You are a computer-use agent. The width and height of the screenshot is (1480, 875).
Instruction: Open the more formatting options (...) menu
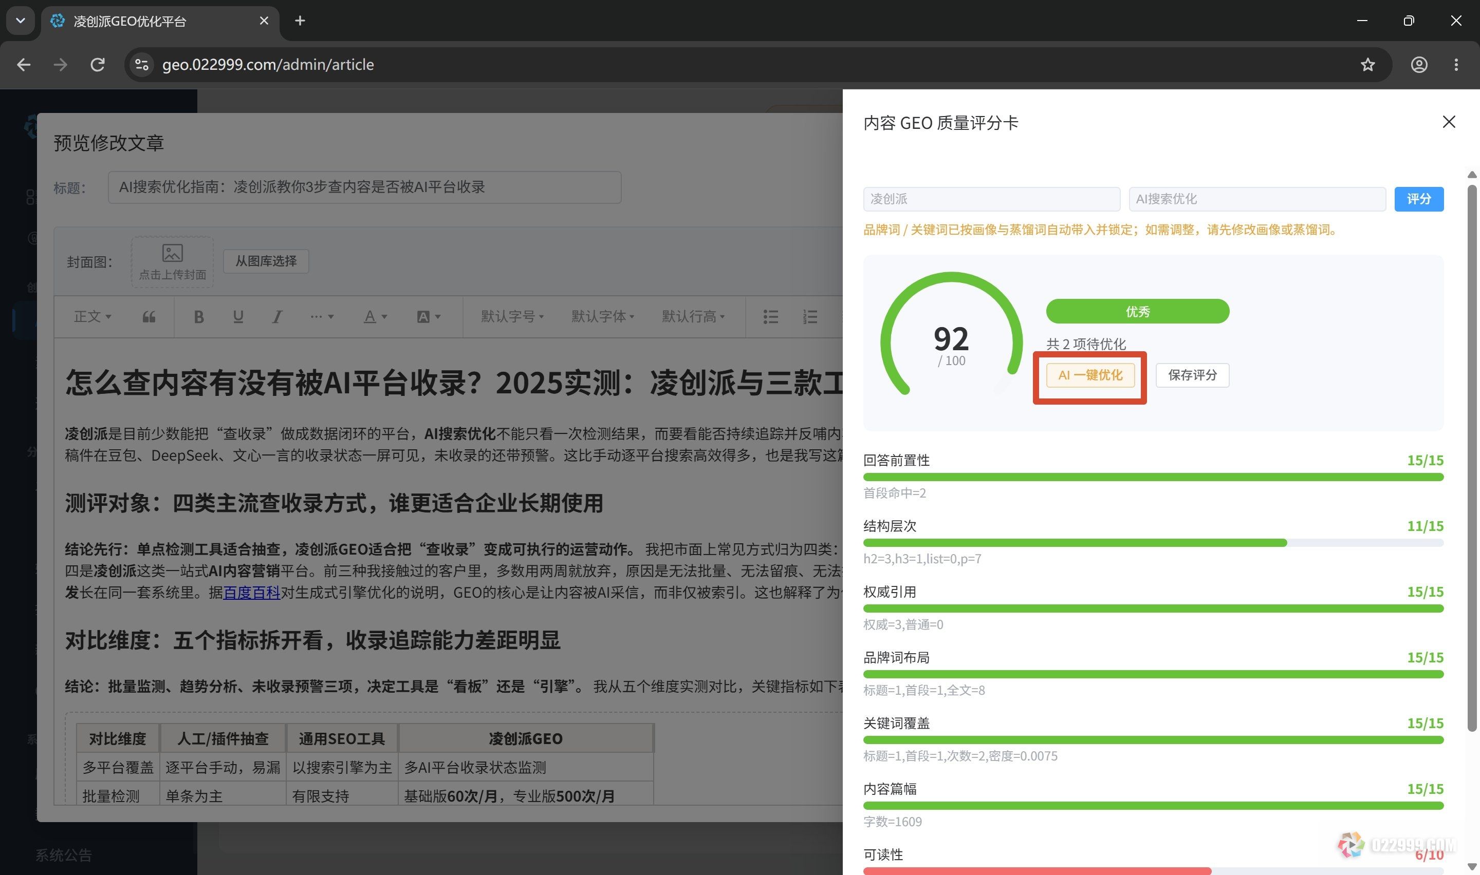tap(322, 317)
